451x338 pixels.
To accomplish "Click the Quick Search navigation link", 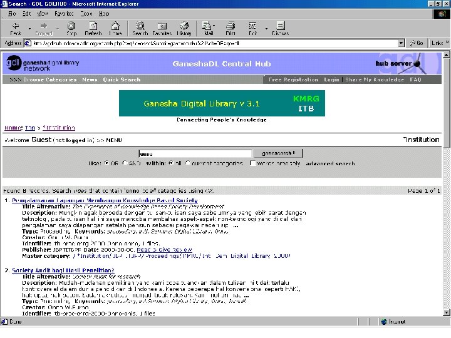I will (122, 79).
